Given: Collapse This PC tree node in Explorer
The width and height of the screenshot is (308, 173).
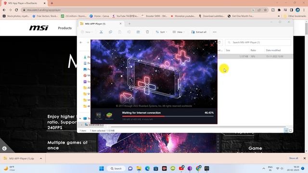Looking at the screenshot, I should (x=80, y=119).
